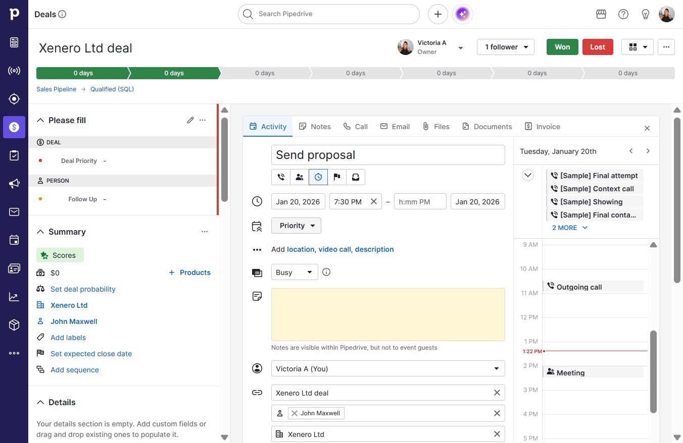The width and height of the screenshot is (683, 443).
Task: Edit the Please fill section with pencil
Action: coord(190,120)
